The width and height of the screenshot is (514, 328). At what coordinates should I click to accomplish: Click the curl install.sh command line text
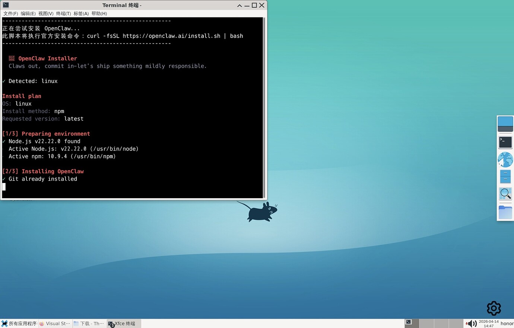165,36
